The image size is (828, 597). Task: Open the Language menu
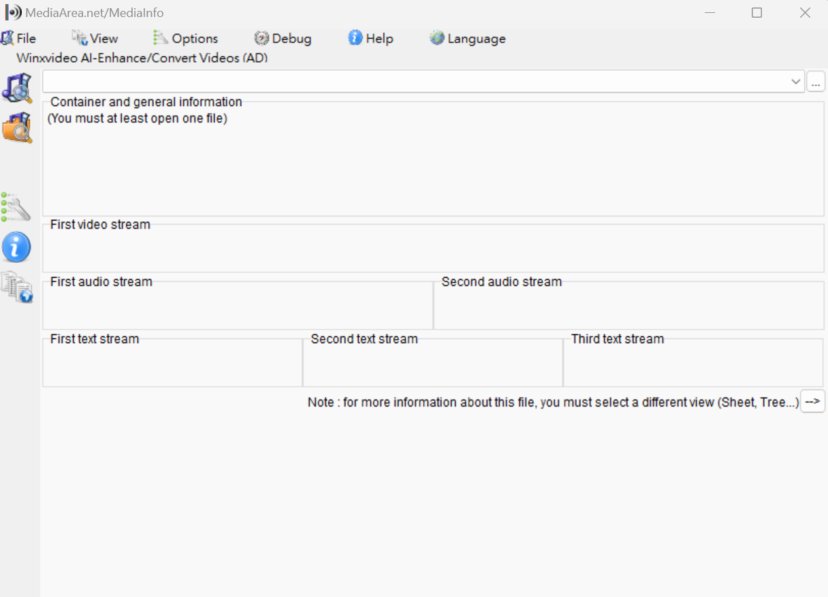(x=468, y=39)
